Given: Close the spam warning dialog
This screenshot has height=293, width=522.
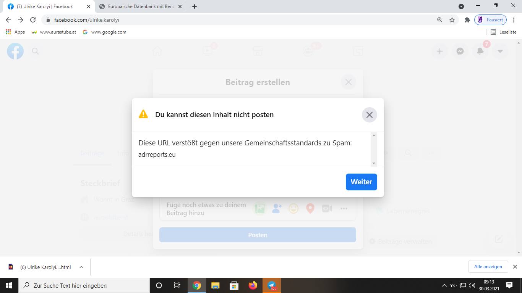Looking at the screenshot, I should click(x=369, y=115).
